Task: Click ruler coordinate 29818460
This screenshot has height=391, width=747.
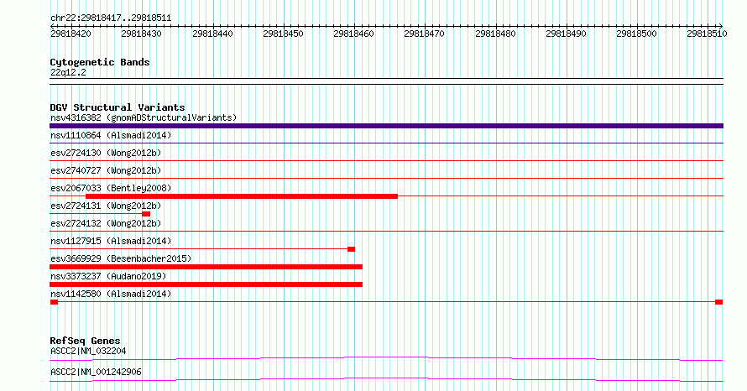Action: (x=353, y=34)
